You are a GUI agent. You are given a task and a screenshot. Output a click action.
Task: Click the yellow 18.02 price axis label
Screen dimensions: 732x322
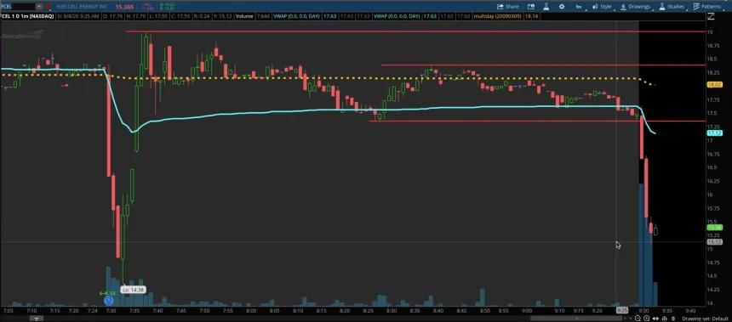[715, 84]
